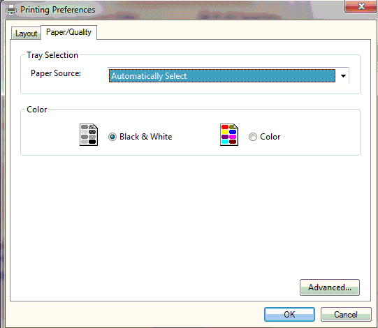
Task: Close the Printing Preferences dialog
Action: (x=361, y=6)
